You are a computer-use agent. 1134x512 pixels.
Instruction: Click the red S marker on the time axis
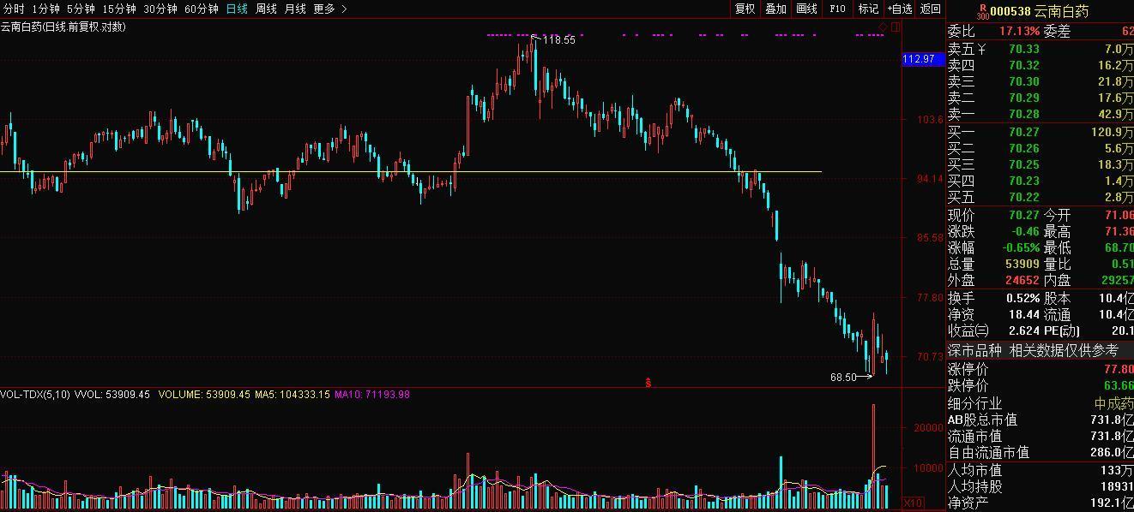click(x=648, y=383)
